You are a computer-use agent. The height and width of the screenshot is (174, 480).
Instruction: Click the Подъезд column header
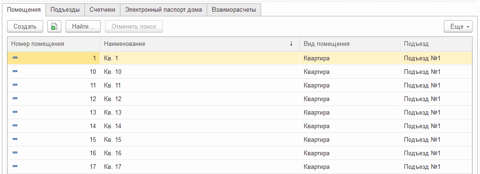tap(436, 44)
